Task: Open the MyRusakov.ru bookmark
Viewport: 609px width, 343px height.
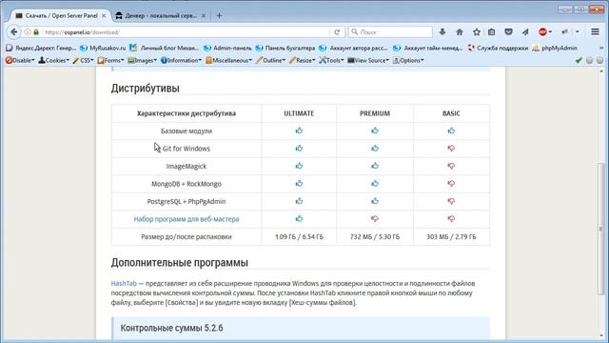Action: 103,48
